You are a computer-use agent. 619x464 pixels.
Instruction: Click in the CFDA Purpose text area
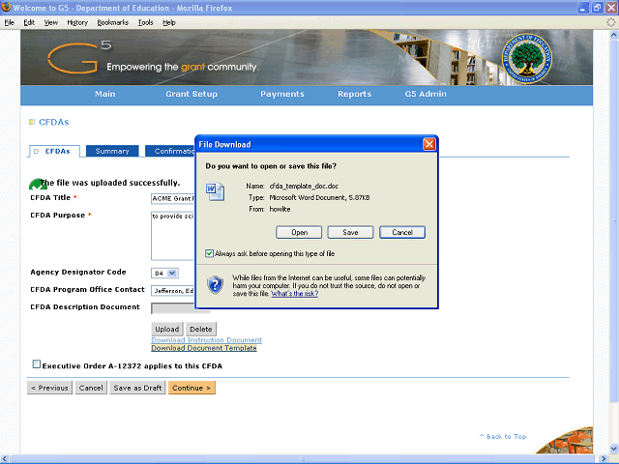[173, 236]
